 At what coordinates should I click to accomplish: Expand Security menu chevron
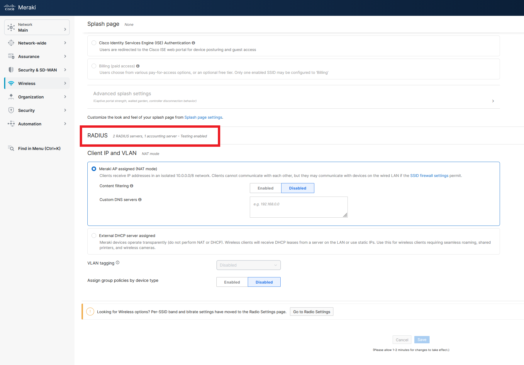65,110
